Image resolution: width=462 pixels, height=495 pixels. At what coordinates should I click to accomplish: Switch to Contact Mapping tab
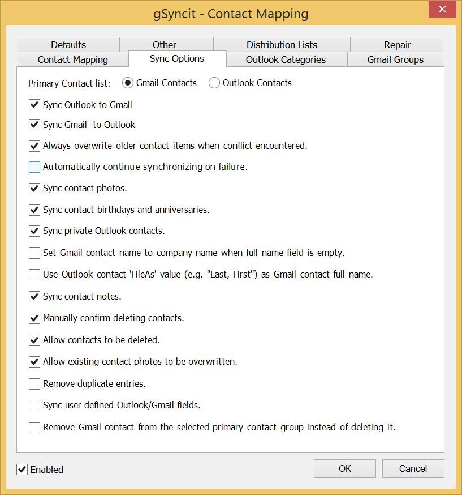tap(73, 59)
